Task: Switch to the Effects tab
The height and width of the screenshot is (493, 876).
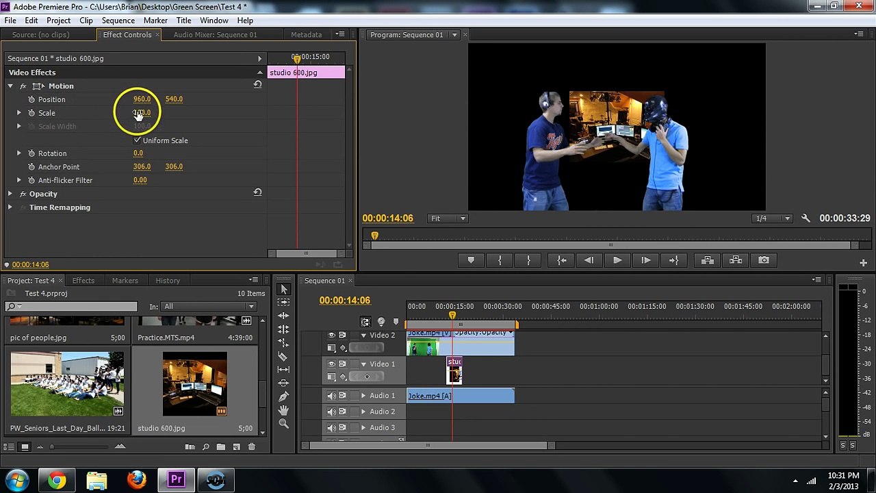Action: pyautogui.click(x=83, y=281)
